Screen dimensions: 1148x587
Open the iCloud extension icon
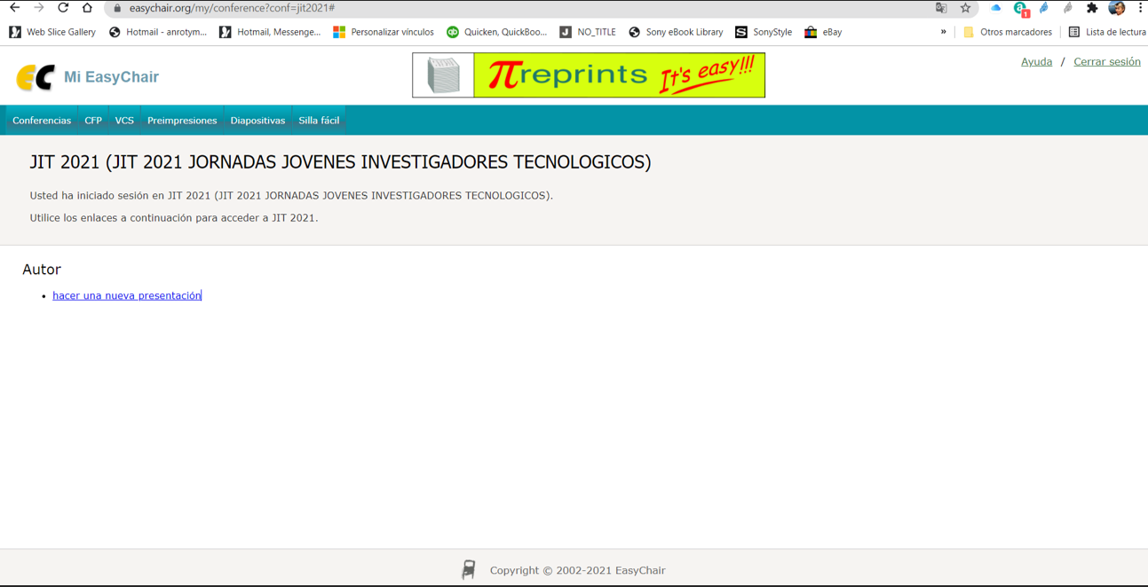(x=996, y=8)
